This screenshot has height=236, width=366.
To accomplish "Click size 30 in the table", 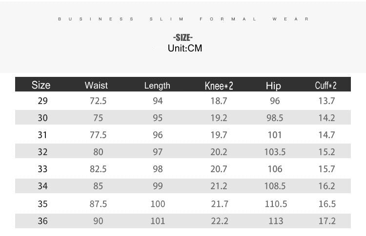I will coord(43,118).
